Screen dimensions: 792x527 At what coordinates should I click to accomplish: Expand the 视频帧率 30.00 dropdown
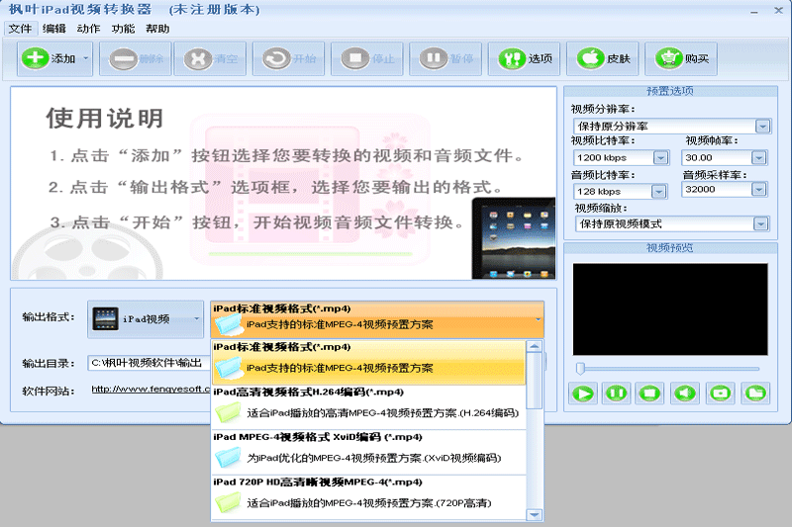(x=758, y=158)
